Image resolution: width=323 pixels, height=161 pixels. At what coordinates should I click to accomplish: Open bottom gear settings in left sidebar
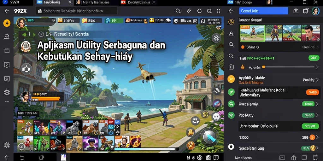coord(7,145)
